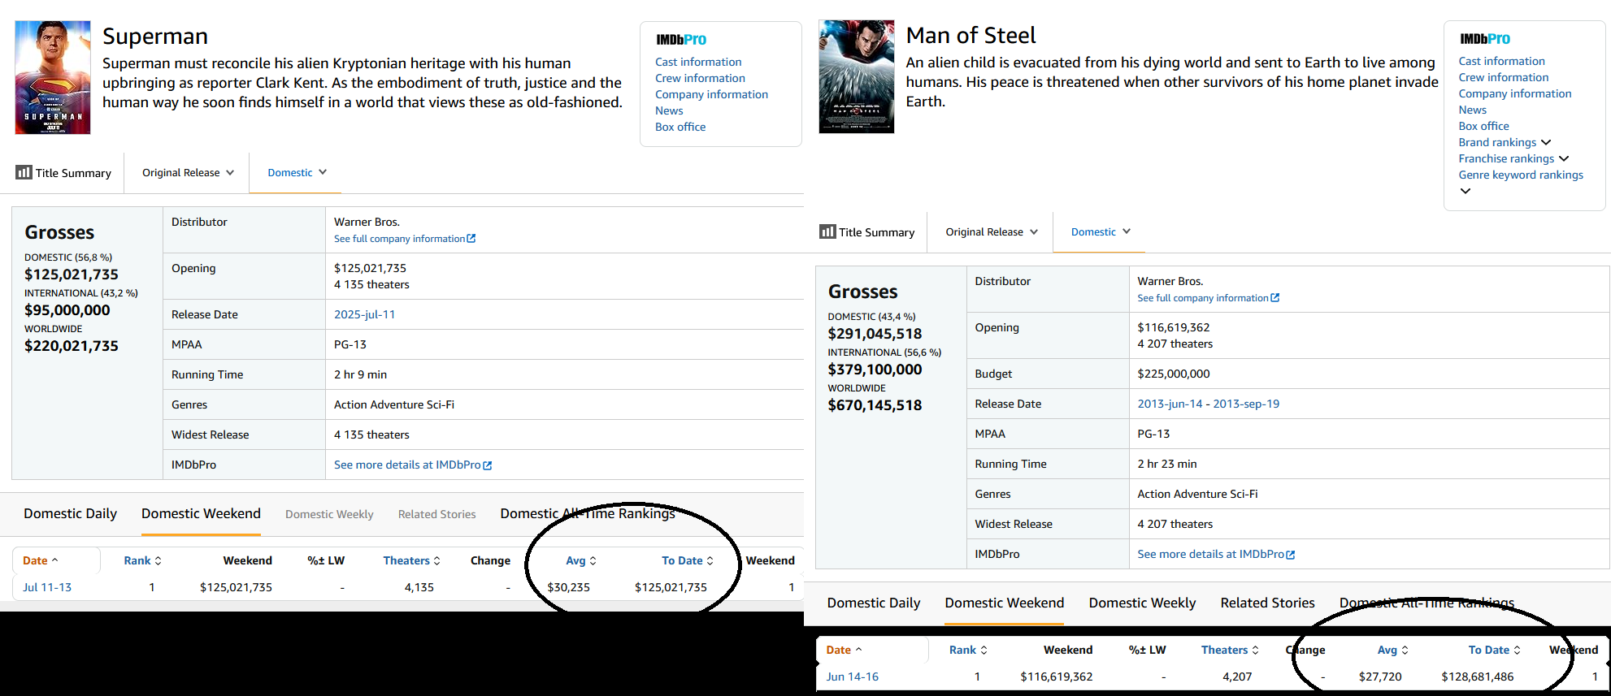Image resolution: width=1611 pixels, height=696 pixels.
Task: Sort the Superman table by To Date
Action: tap(688, 560)
